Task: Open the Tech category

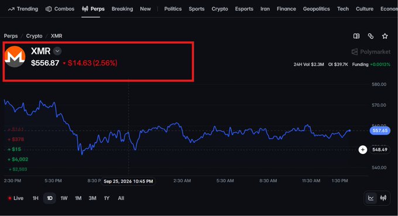Action: 343,9
